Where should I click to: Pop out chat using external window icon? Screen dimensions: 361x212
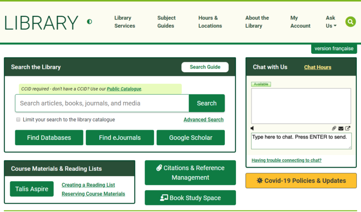348,128
